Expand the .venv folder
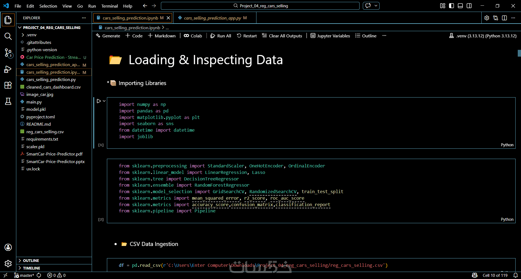 [x=31, y=35]
